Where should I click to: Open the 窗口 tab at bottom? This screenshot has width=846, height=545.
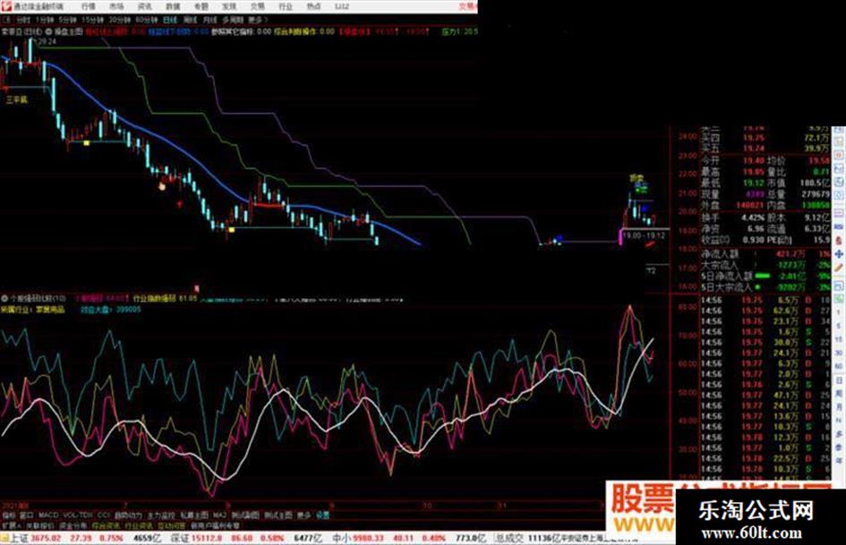pyautogui.click(x=27, y=515)
